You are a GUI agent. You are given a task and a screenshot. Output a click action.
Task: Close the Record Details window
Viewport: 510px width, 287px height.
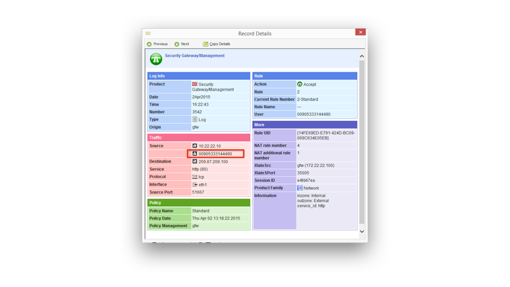pyautogui.click(x=360, y=32)
